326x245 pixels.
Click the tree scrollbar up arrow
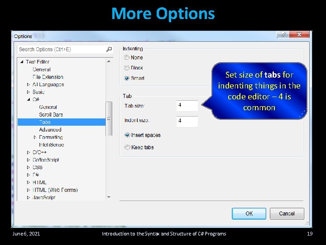click(109, 61)
